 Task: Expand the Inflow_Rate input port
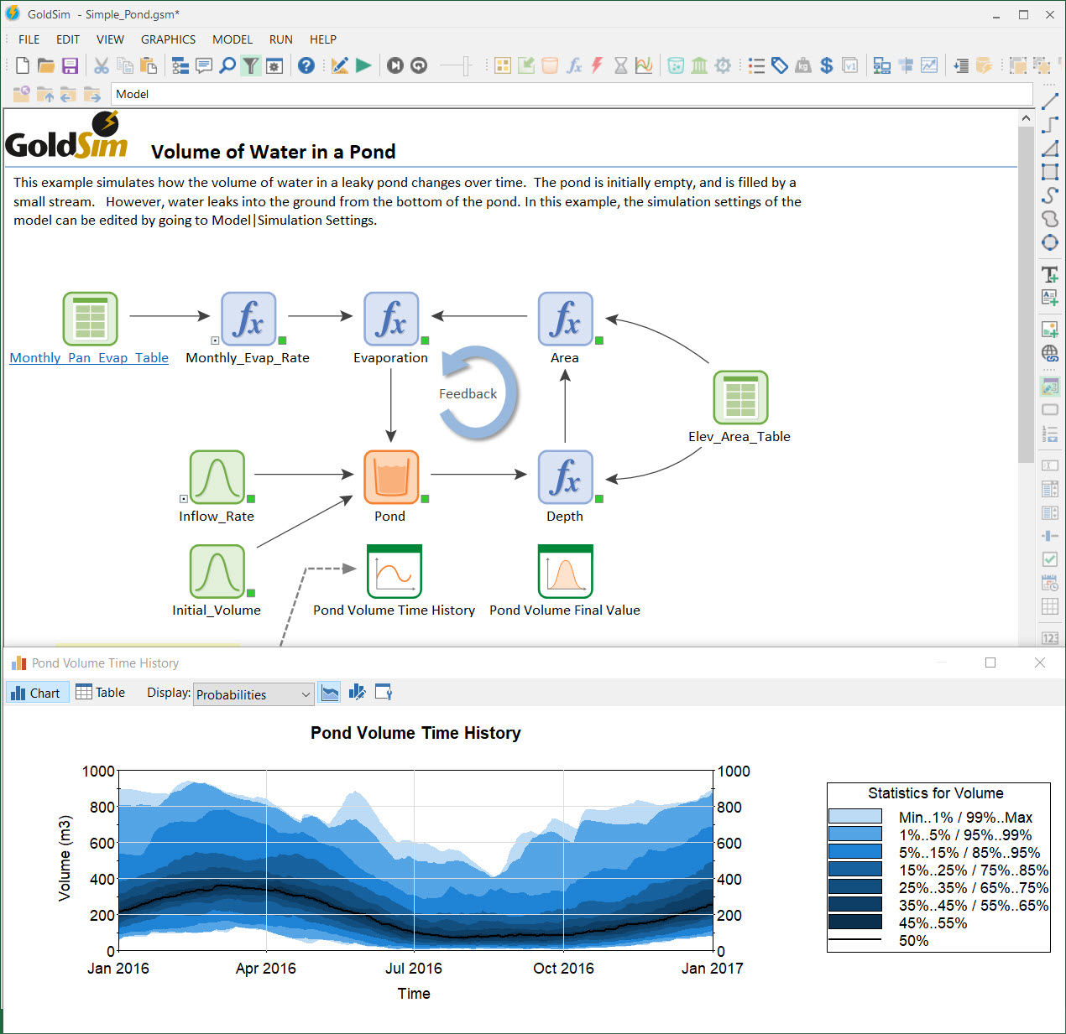pyautogui.click(x=184, y=499)
